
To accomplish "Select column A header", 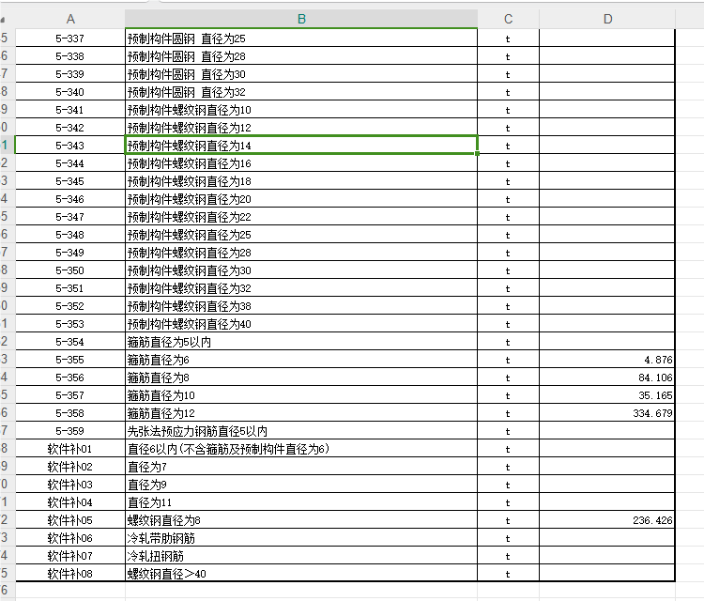I will [x=70, y=19].
